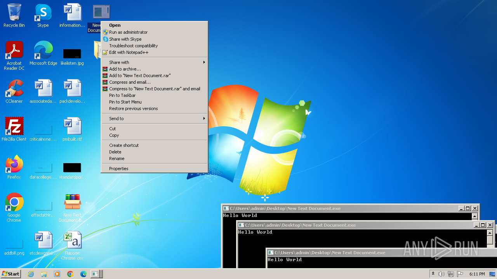Image resolution: width=497 pixels, height=279 pixels.
Task: Select the Firefox desktop shortcut
Action: coord(14,167)
